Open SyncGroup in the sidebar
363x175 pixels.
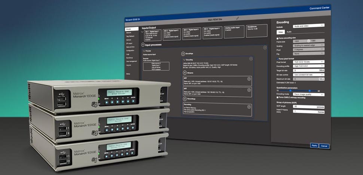129,58
